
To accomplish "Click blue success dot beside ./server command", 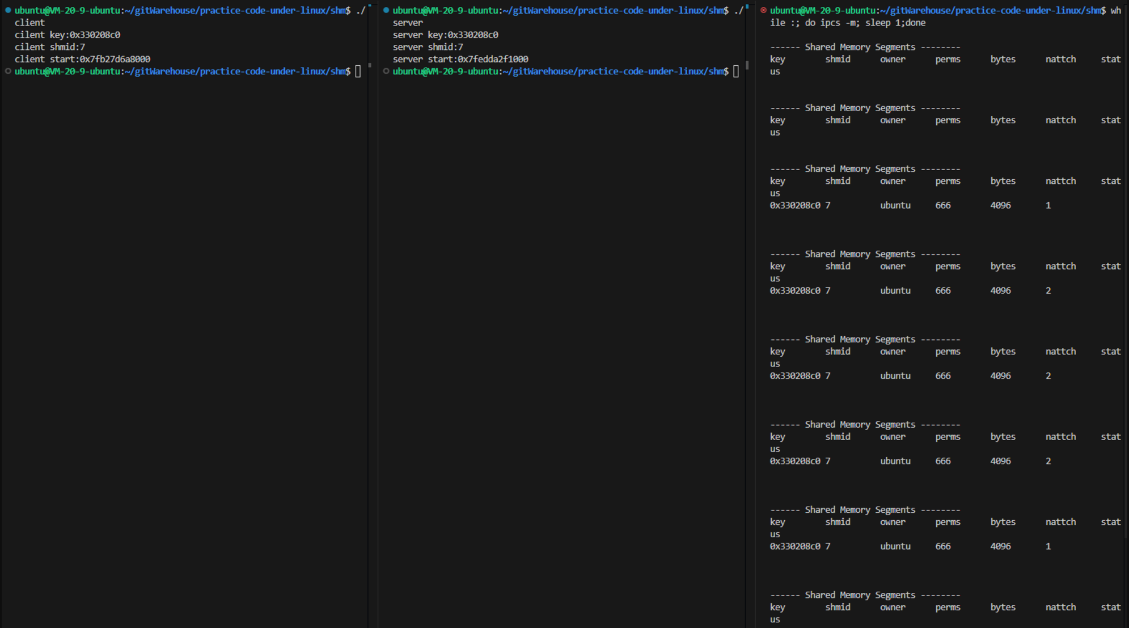I will 386,10.
